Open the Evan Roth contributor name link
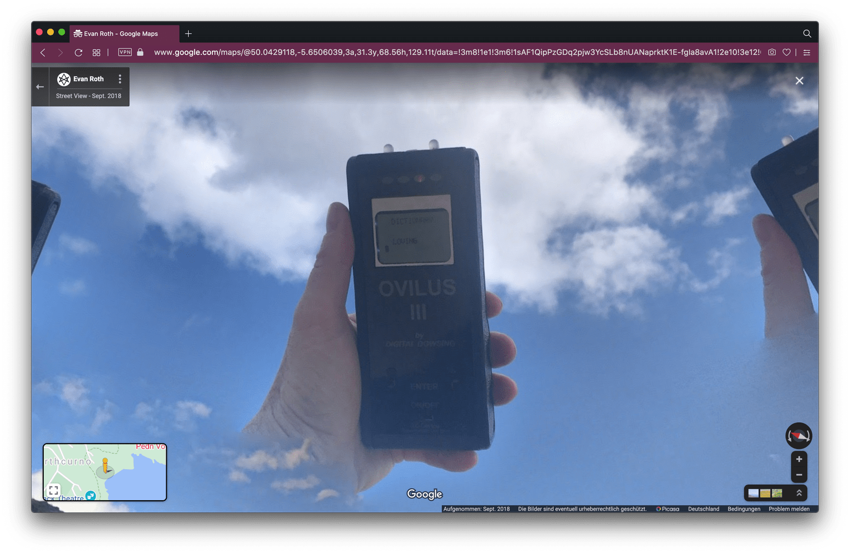The height and width of the screenshot is (554, 850). [88, 79]
